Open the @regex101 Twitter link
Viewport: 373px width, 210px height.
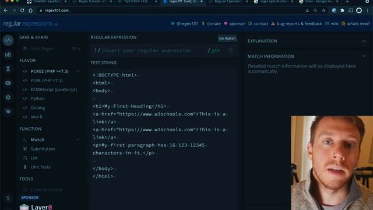point(184,23)
